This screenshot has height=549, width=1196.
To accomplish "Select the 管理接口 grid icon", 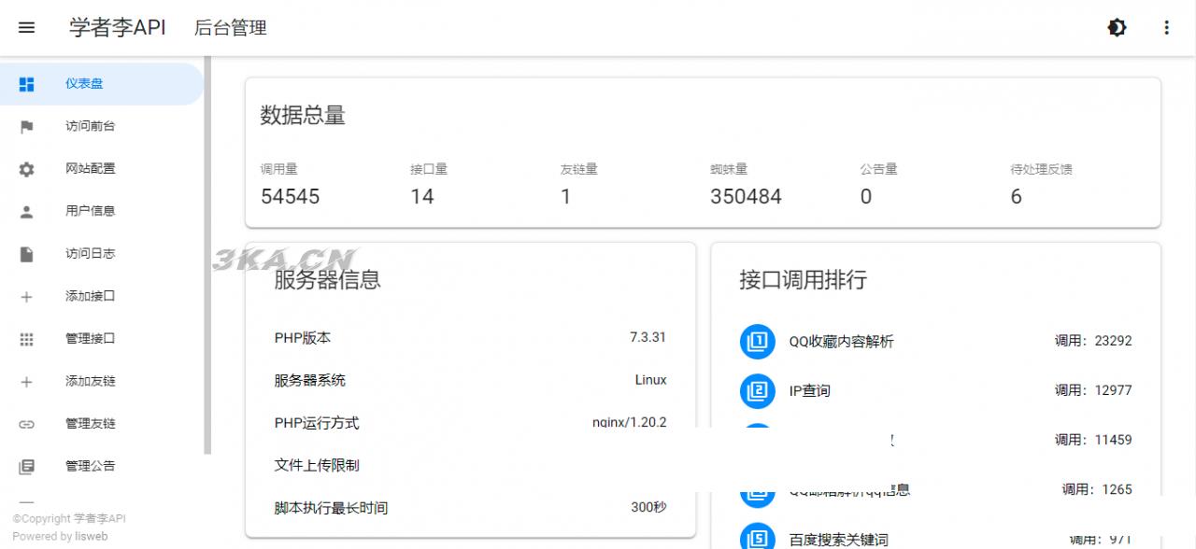I will [x=26, y=338].
